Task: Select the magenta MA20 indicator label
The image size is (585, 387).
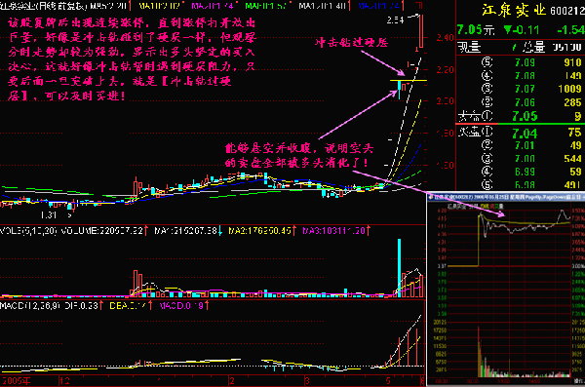Action: pos(213,6)
